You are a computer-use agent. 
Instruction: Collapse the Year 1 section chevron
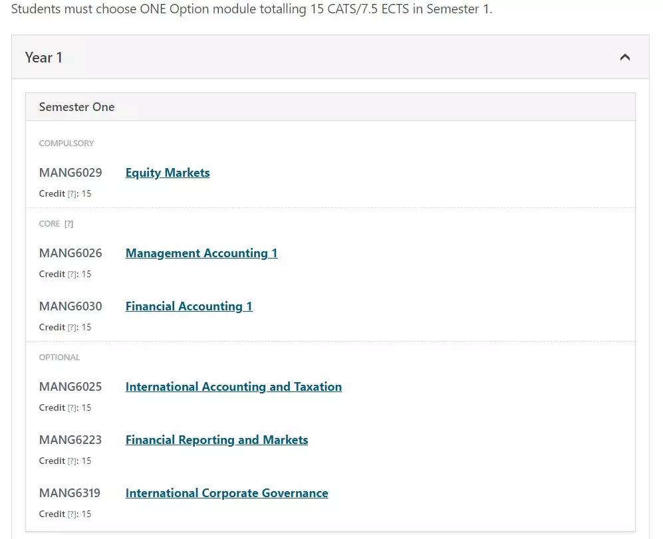pyautogui.click(x=624, y=57)
